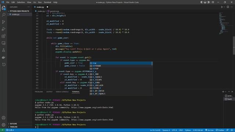Open the Extensions view

4,36
